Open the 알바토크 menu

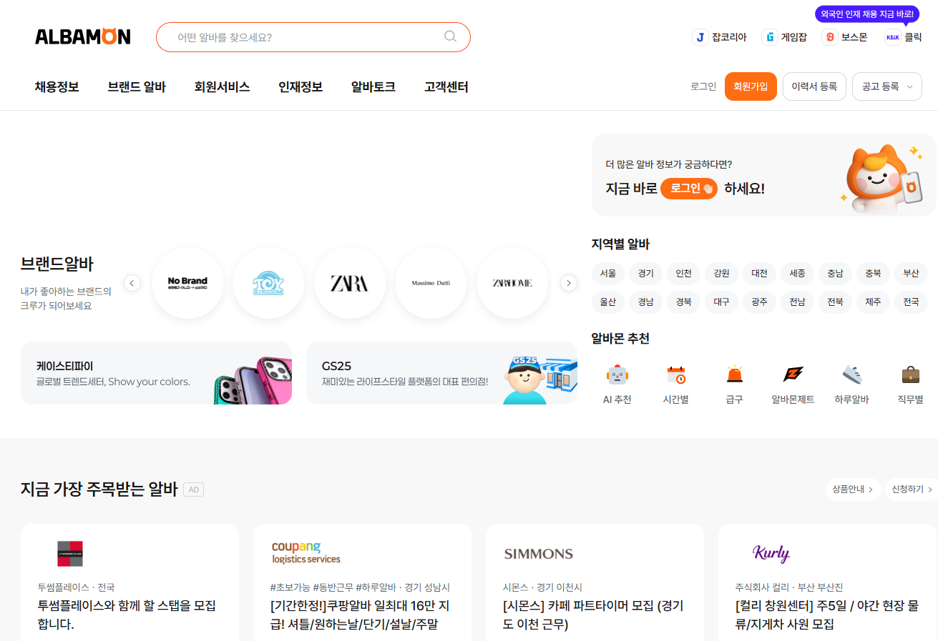point(373,87)
